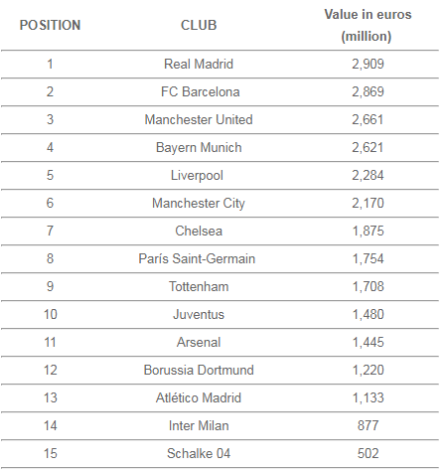The width and height of the screenshot is (444, 470).
Task: Select the FC Barcelona cell
Action: click(201, 91)
